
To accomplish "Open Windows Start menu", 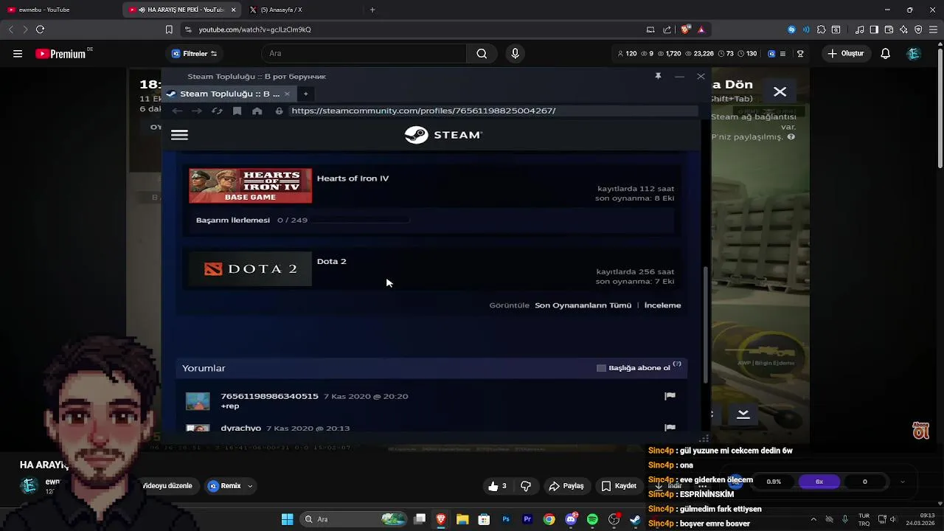I will pos(287,519).
